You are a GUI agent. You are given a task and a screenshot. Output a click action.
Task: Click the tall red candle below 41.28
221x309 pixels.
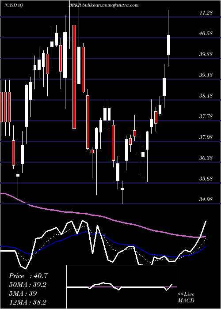pos(74,77)
